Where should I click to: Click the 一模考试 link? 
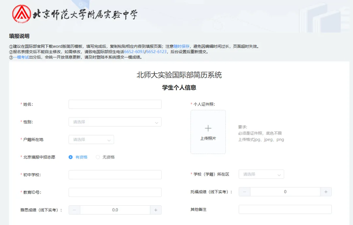(x=21, y=57)
